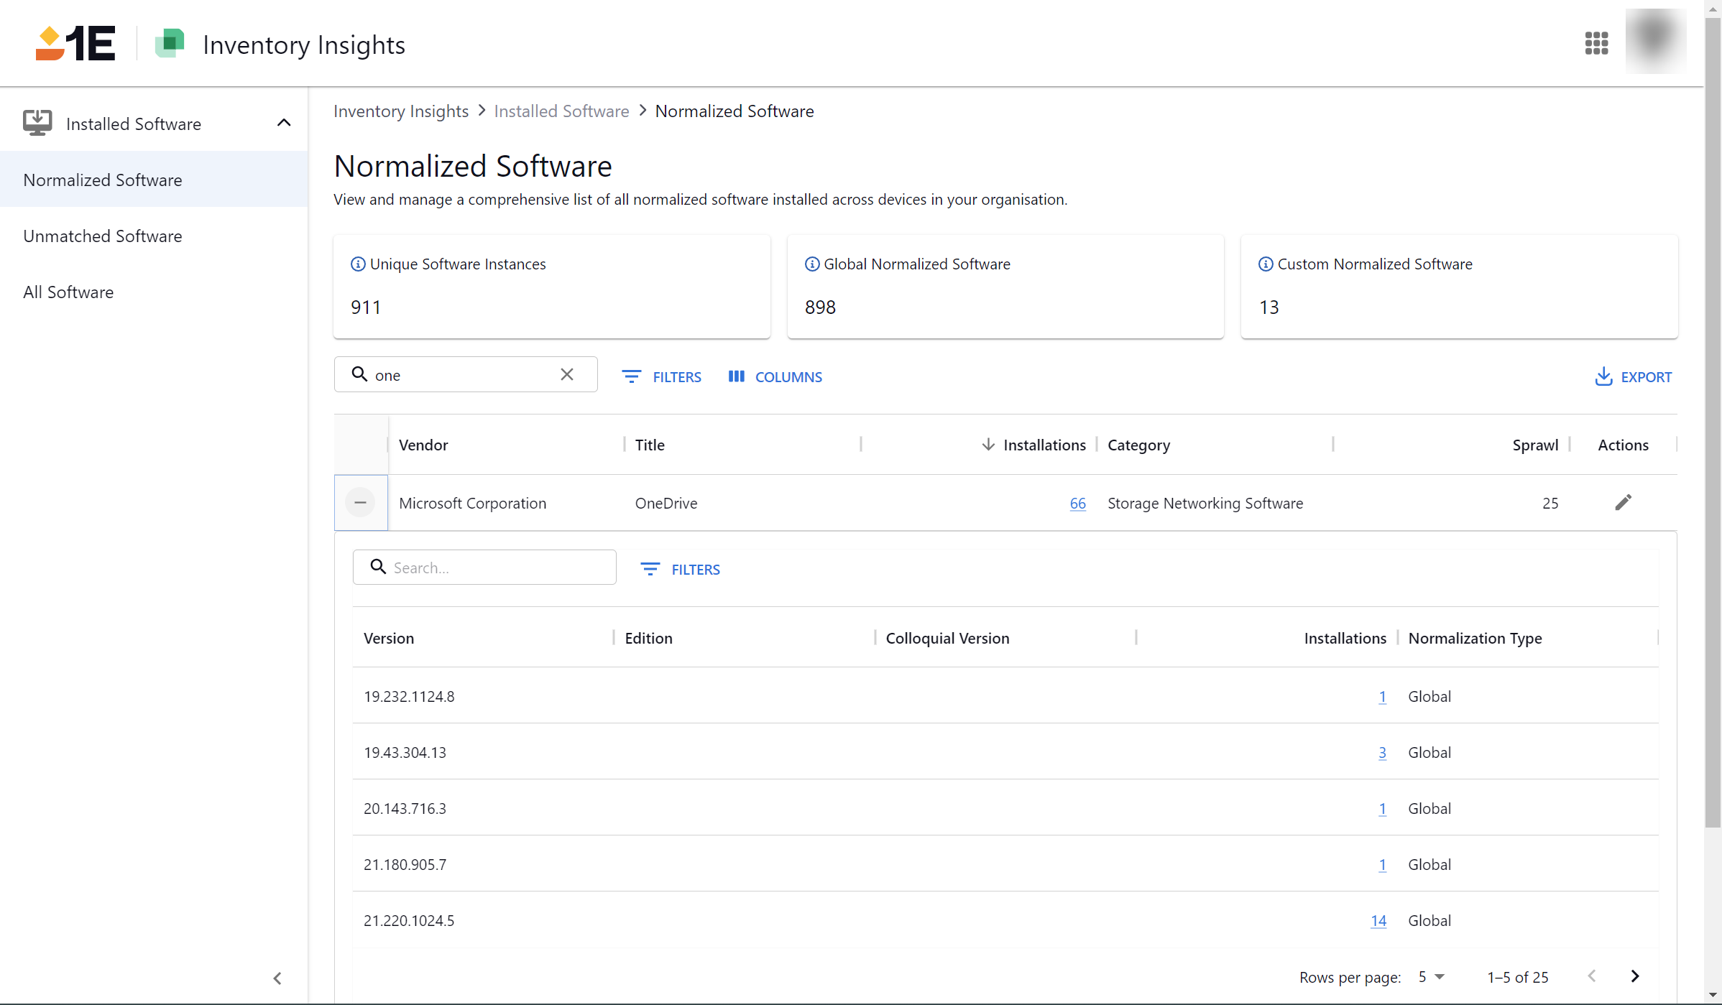Go to Unmatched Software in sidebar

(103, 236)
